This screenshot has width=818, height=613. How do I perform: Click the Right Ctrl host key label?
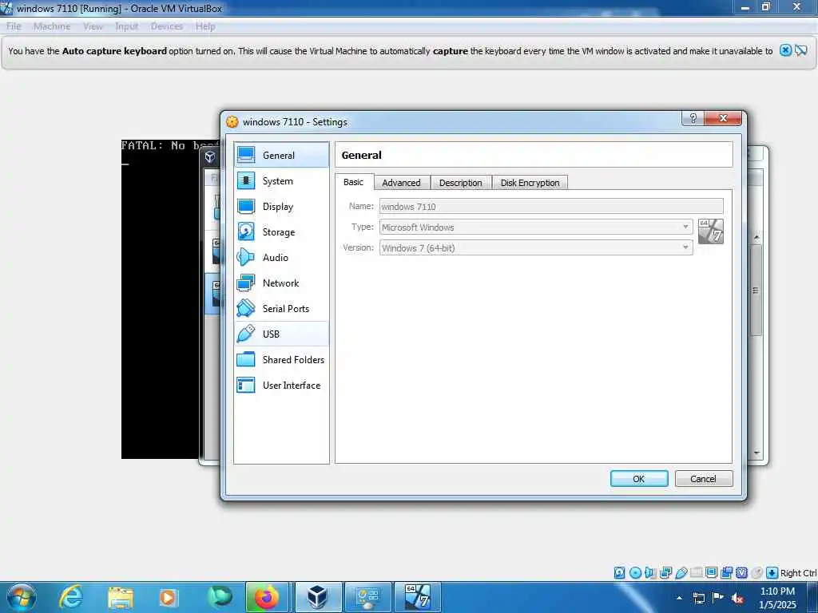pyautogui.click(x=798, y=573)
